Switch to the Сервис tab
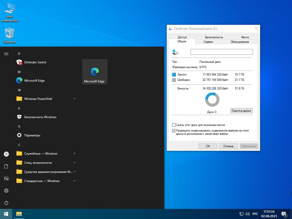The width and height of the screenshot is (292, 219). tap(208, 42)
